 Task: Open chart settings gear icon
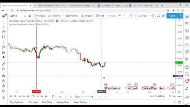click(153, 16)
